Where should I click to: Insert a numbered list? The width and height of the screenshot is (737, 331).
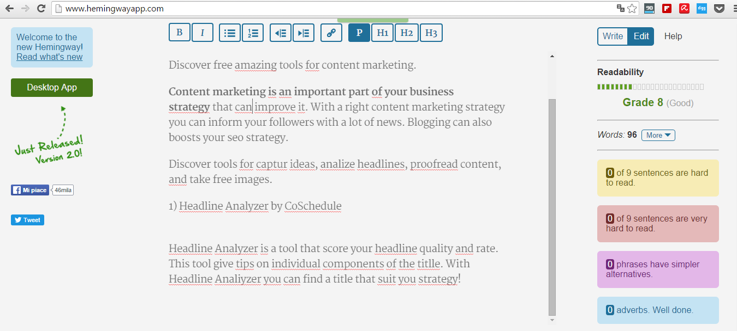coord(253,33)
